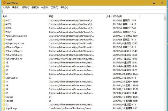Click date 2021/12/16 星期四 8:56
The image size is (168, 111).
point(125,108)
